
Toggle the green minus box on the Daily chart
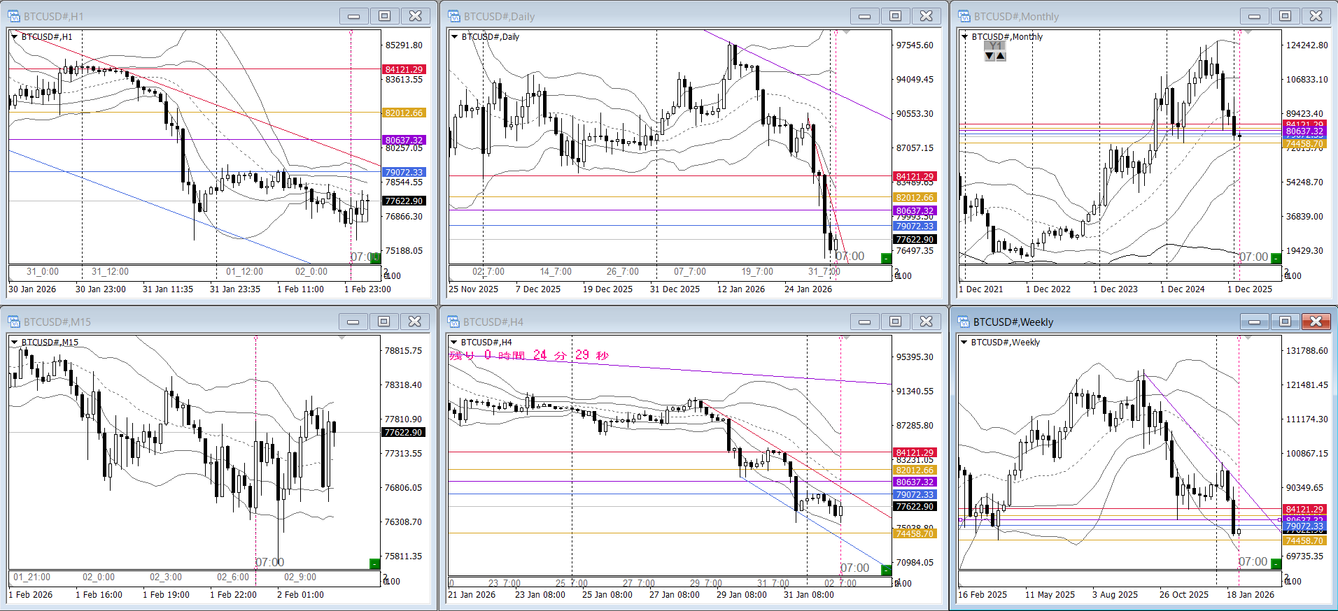886,258
